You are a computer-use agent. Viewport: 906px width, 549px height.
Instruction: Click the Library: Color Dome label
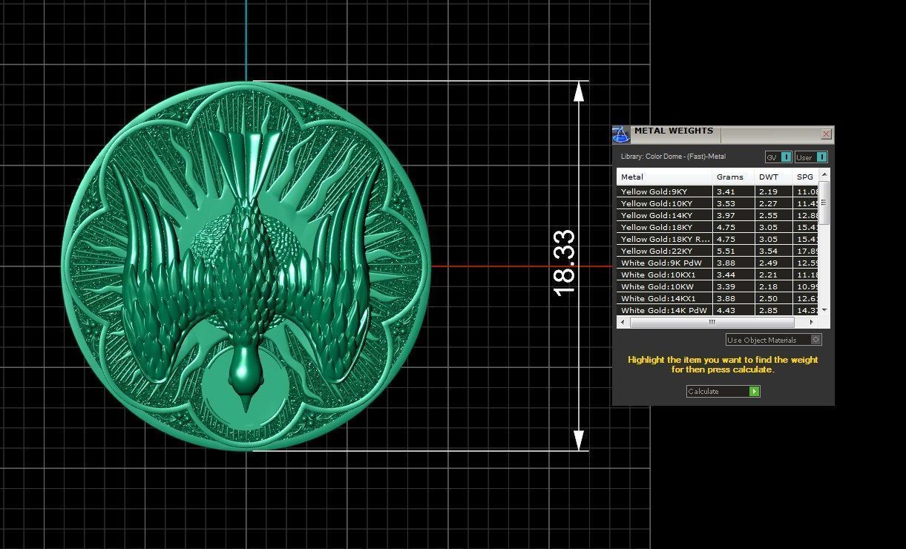coord(673,157)
